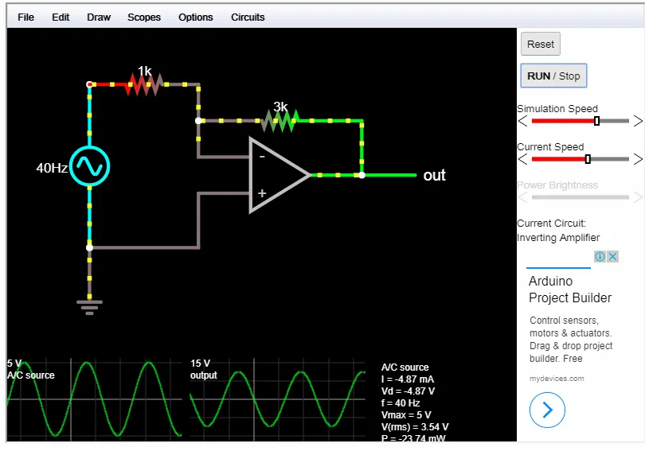Click the junction node left of 3k resistor

point(198,121)
